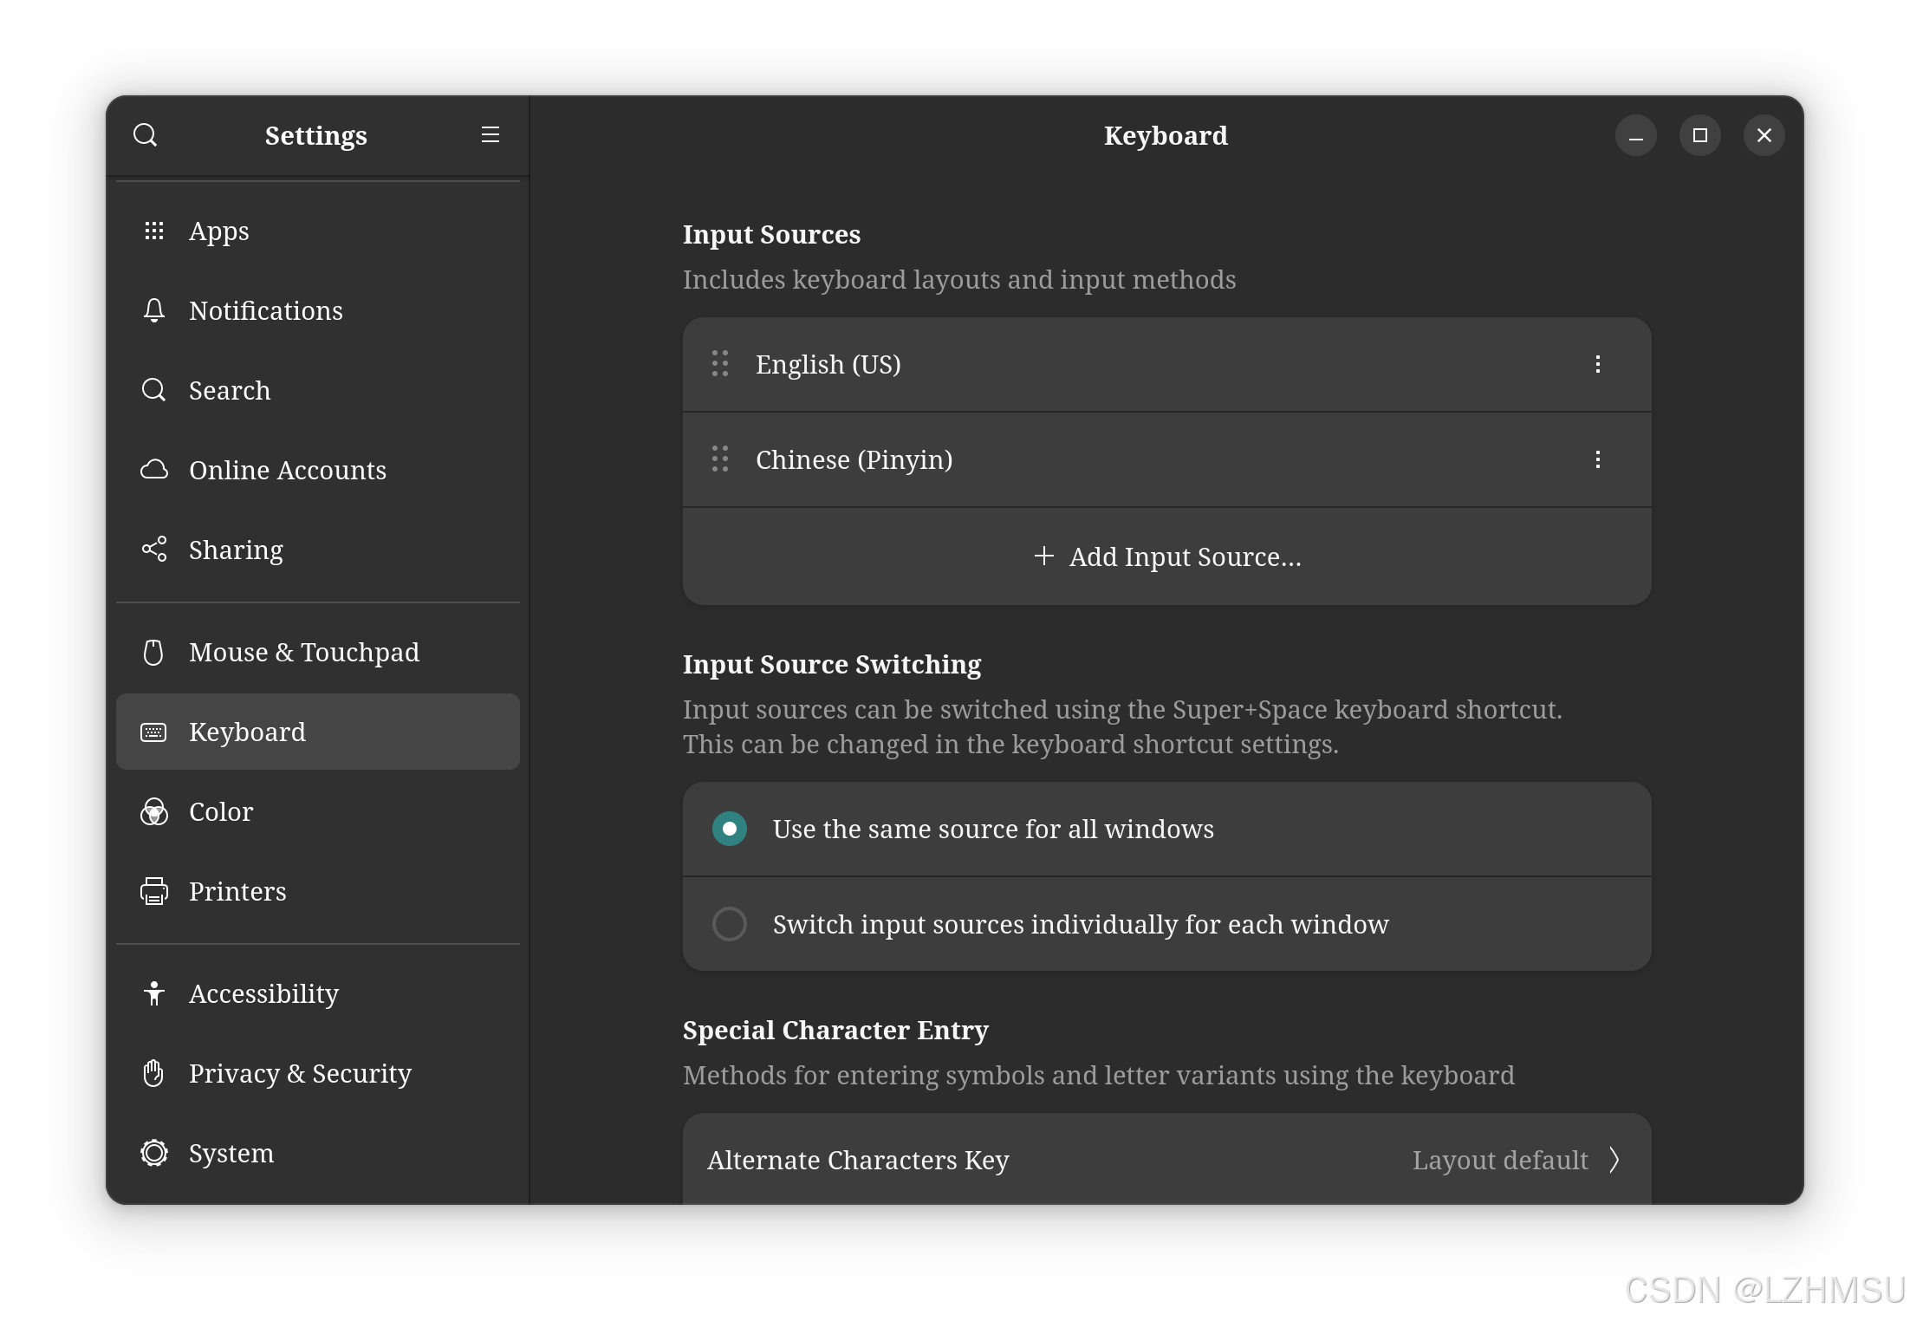Viewport: 1910px width, 1321px height.
Task: Select Use the same source for all windows
Action: pos(730,829)
